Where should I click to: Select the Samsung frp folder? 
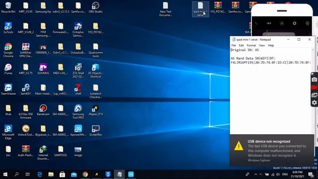(43, 7)
